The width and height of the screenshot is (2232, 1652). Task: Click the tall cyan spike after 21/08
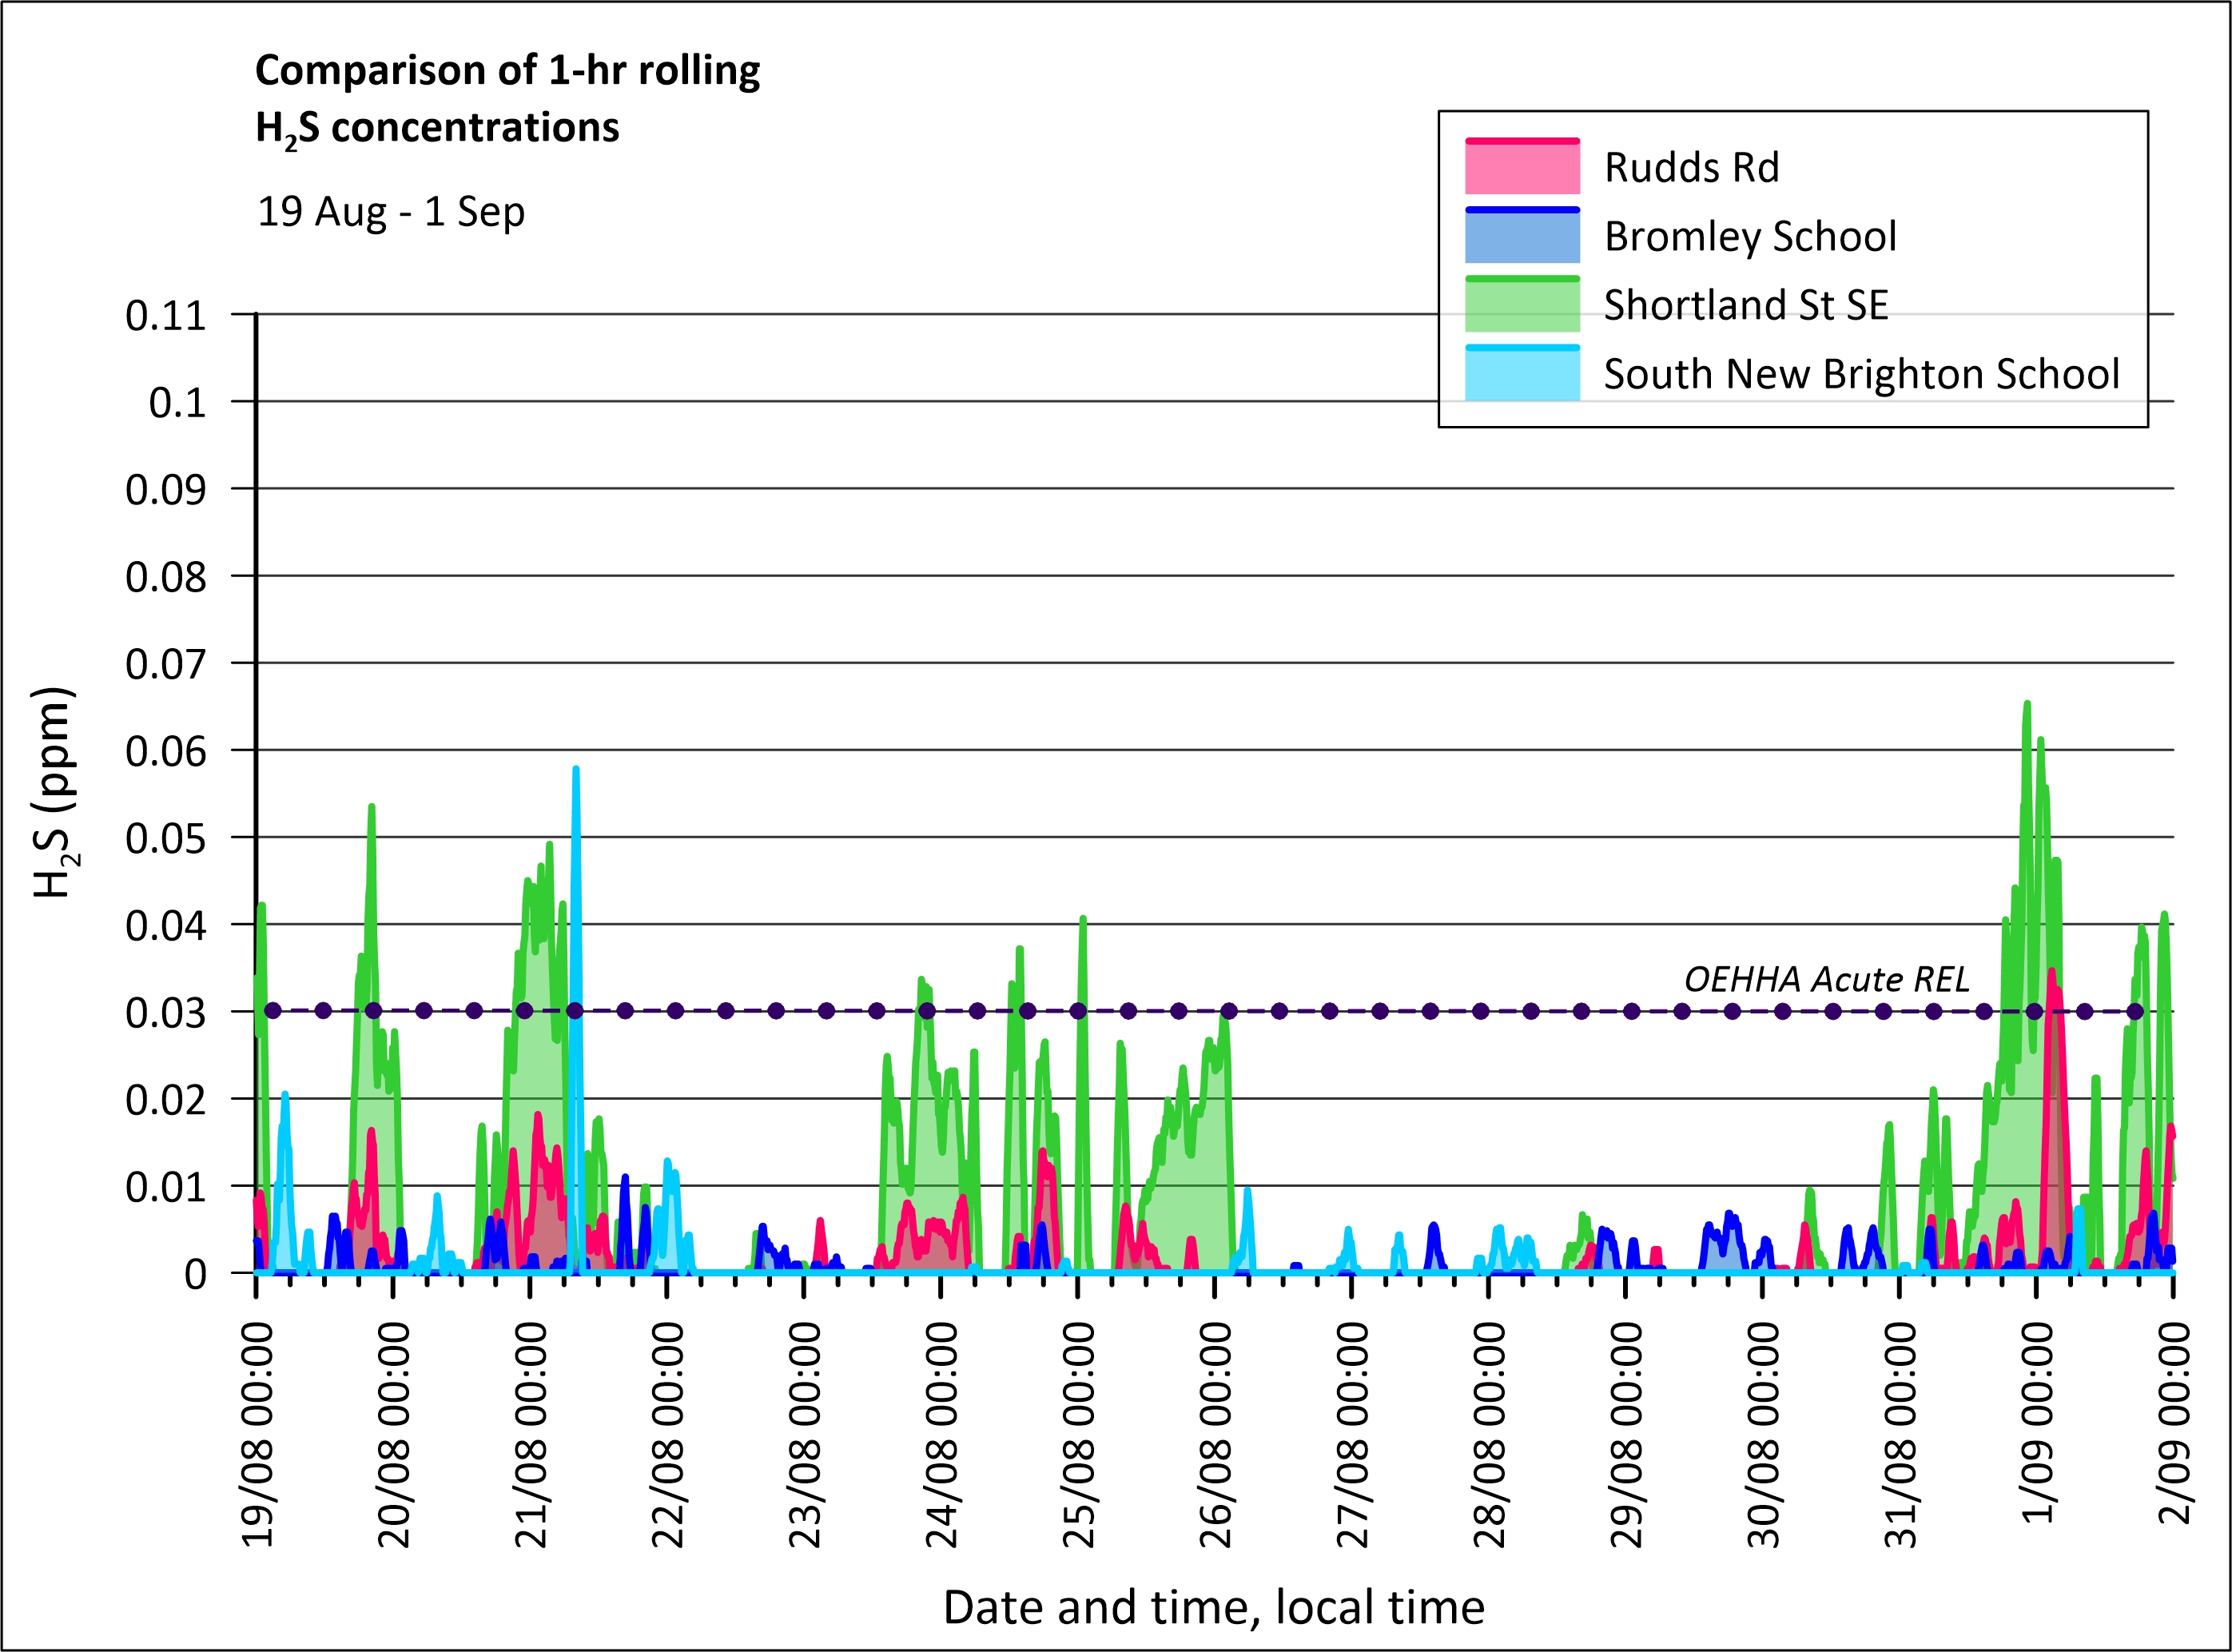click(575, 790)
